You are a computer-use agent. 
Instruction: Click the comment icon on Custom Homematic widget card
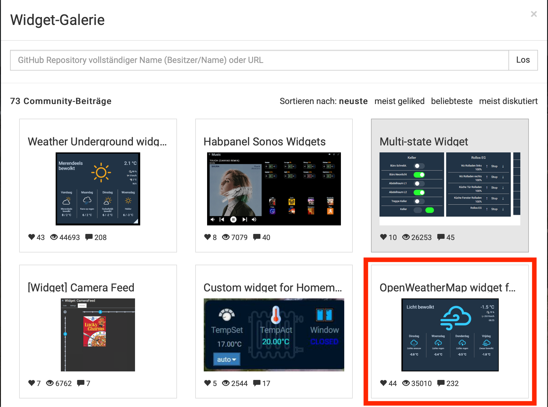click(x=257, y=383)
